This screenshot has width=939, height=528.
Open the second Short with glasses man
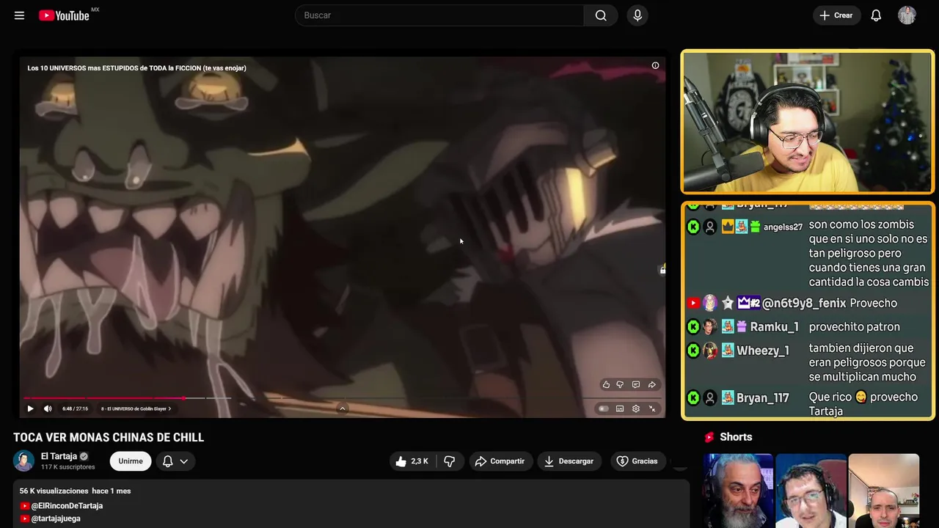(x=811, y=491)
